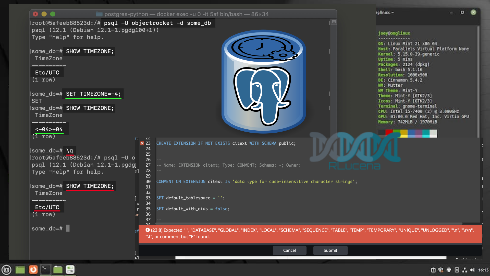Open the 16:15 clock calendar
Screen dimensions: 490x276
pyautogui.click(x=483, y=270)
